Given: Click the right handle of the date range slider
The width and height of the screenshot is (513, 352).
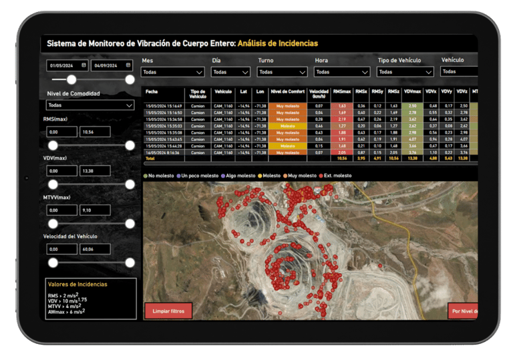Looking at the screenshot, I should point(130,79).
